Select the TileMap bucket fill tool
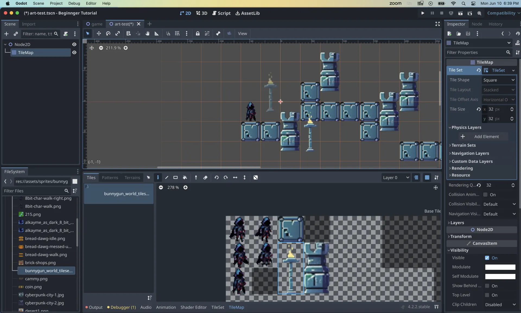 [185, 178]
